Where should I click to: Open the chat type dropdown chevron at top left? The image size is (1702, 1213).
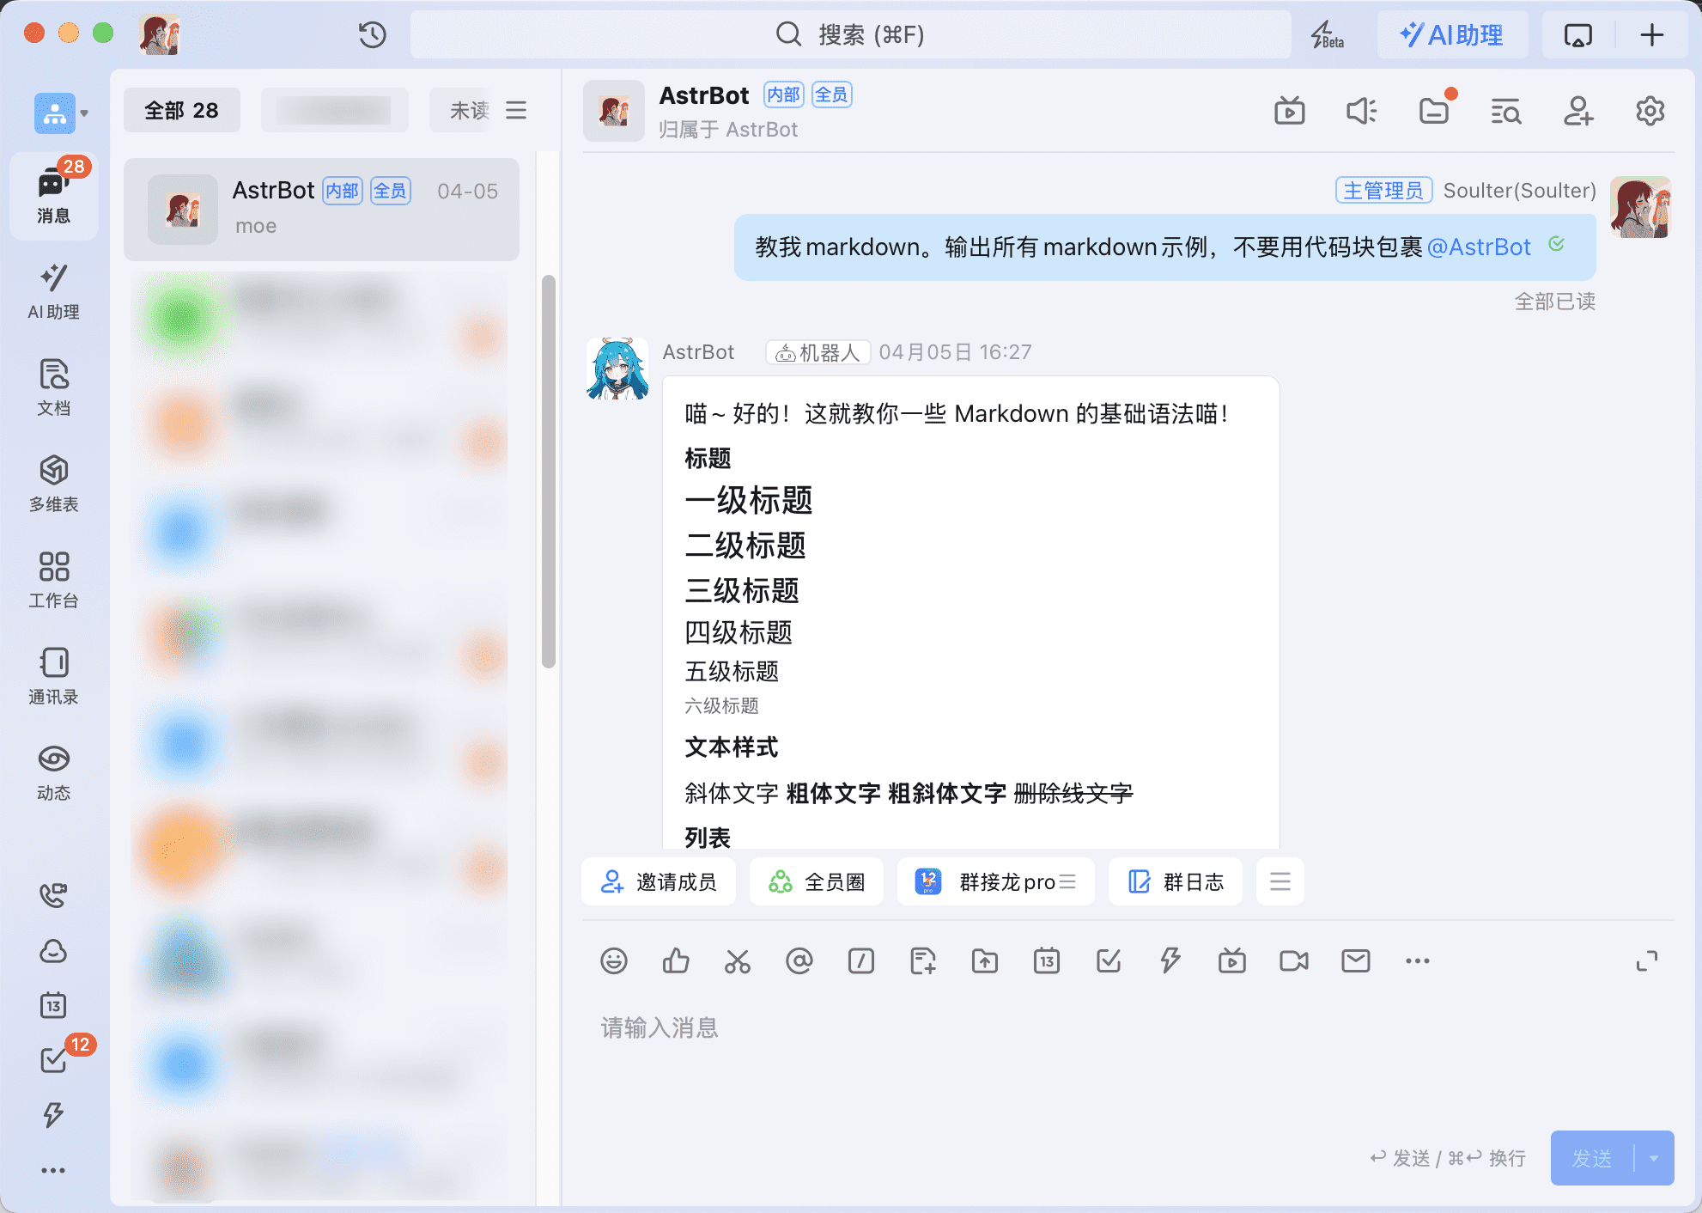pyautogui.click(x=84, y=113)
